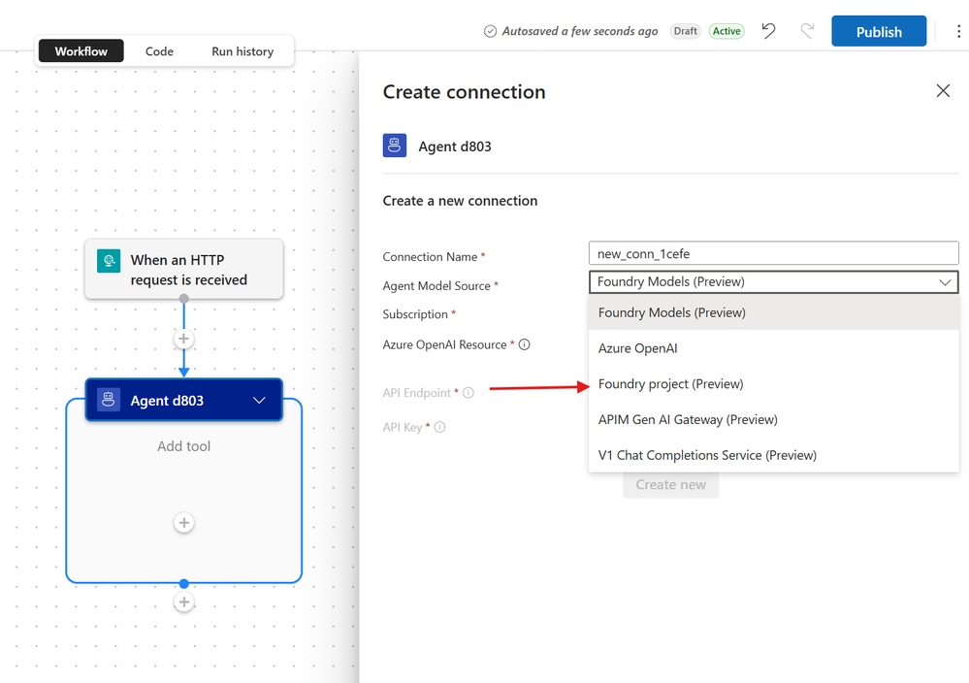
Task: Undo the last change
Action: [x=768, y=30]
